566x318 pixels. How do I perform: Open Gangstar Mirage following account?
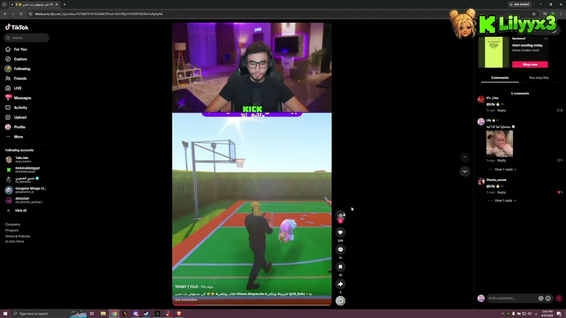(26, 190)
